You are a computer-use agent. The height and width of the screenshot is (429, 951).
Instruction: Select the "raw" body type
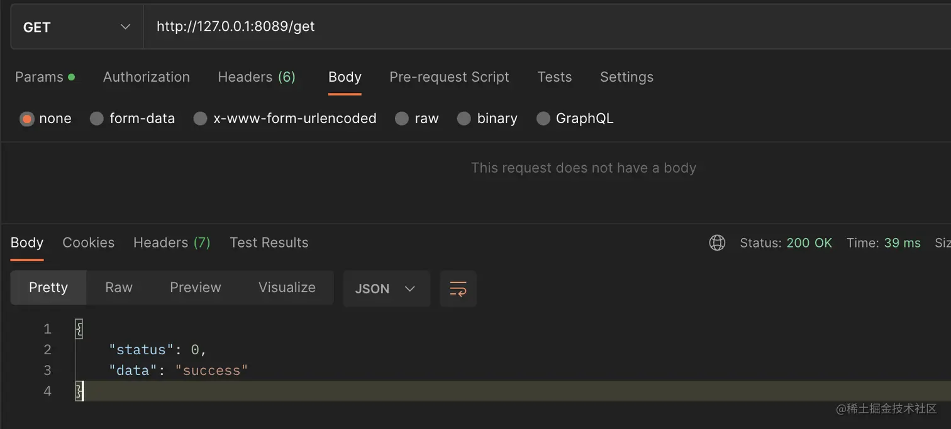tap(417, 118)
